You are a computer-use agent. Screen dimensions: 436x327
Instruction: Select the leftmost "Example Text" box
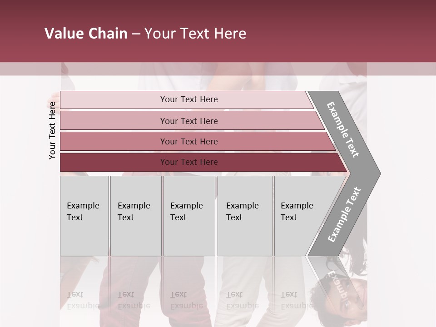pos(84,216)
